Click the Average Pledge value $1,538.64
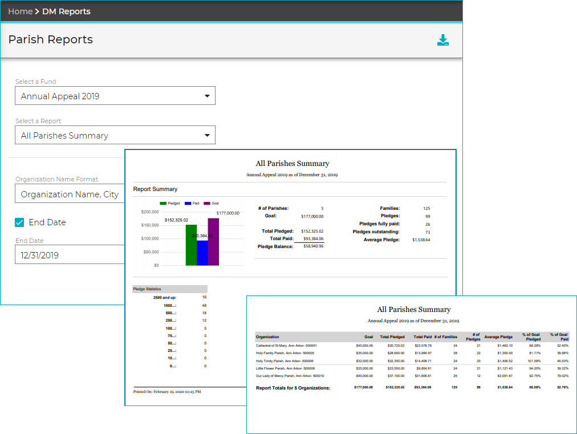This screenshot has width=577, height=434. (x=421, y=240)
